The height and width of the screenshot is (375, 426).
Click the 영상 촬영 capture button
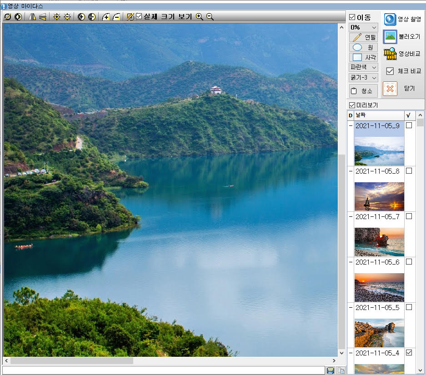tap(402, 19)
